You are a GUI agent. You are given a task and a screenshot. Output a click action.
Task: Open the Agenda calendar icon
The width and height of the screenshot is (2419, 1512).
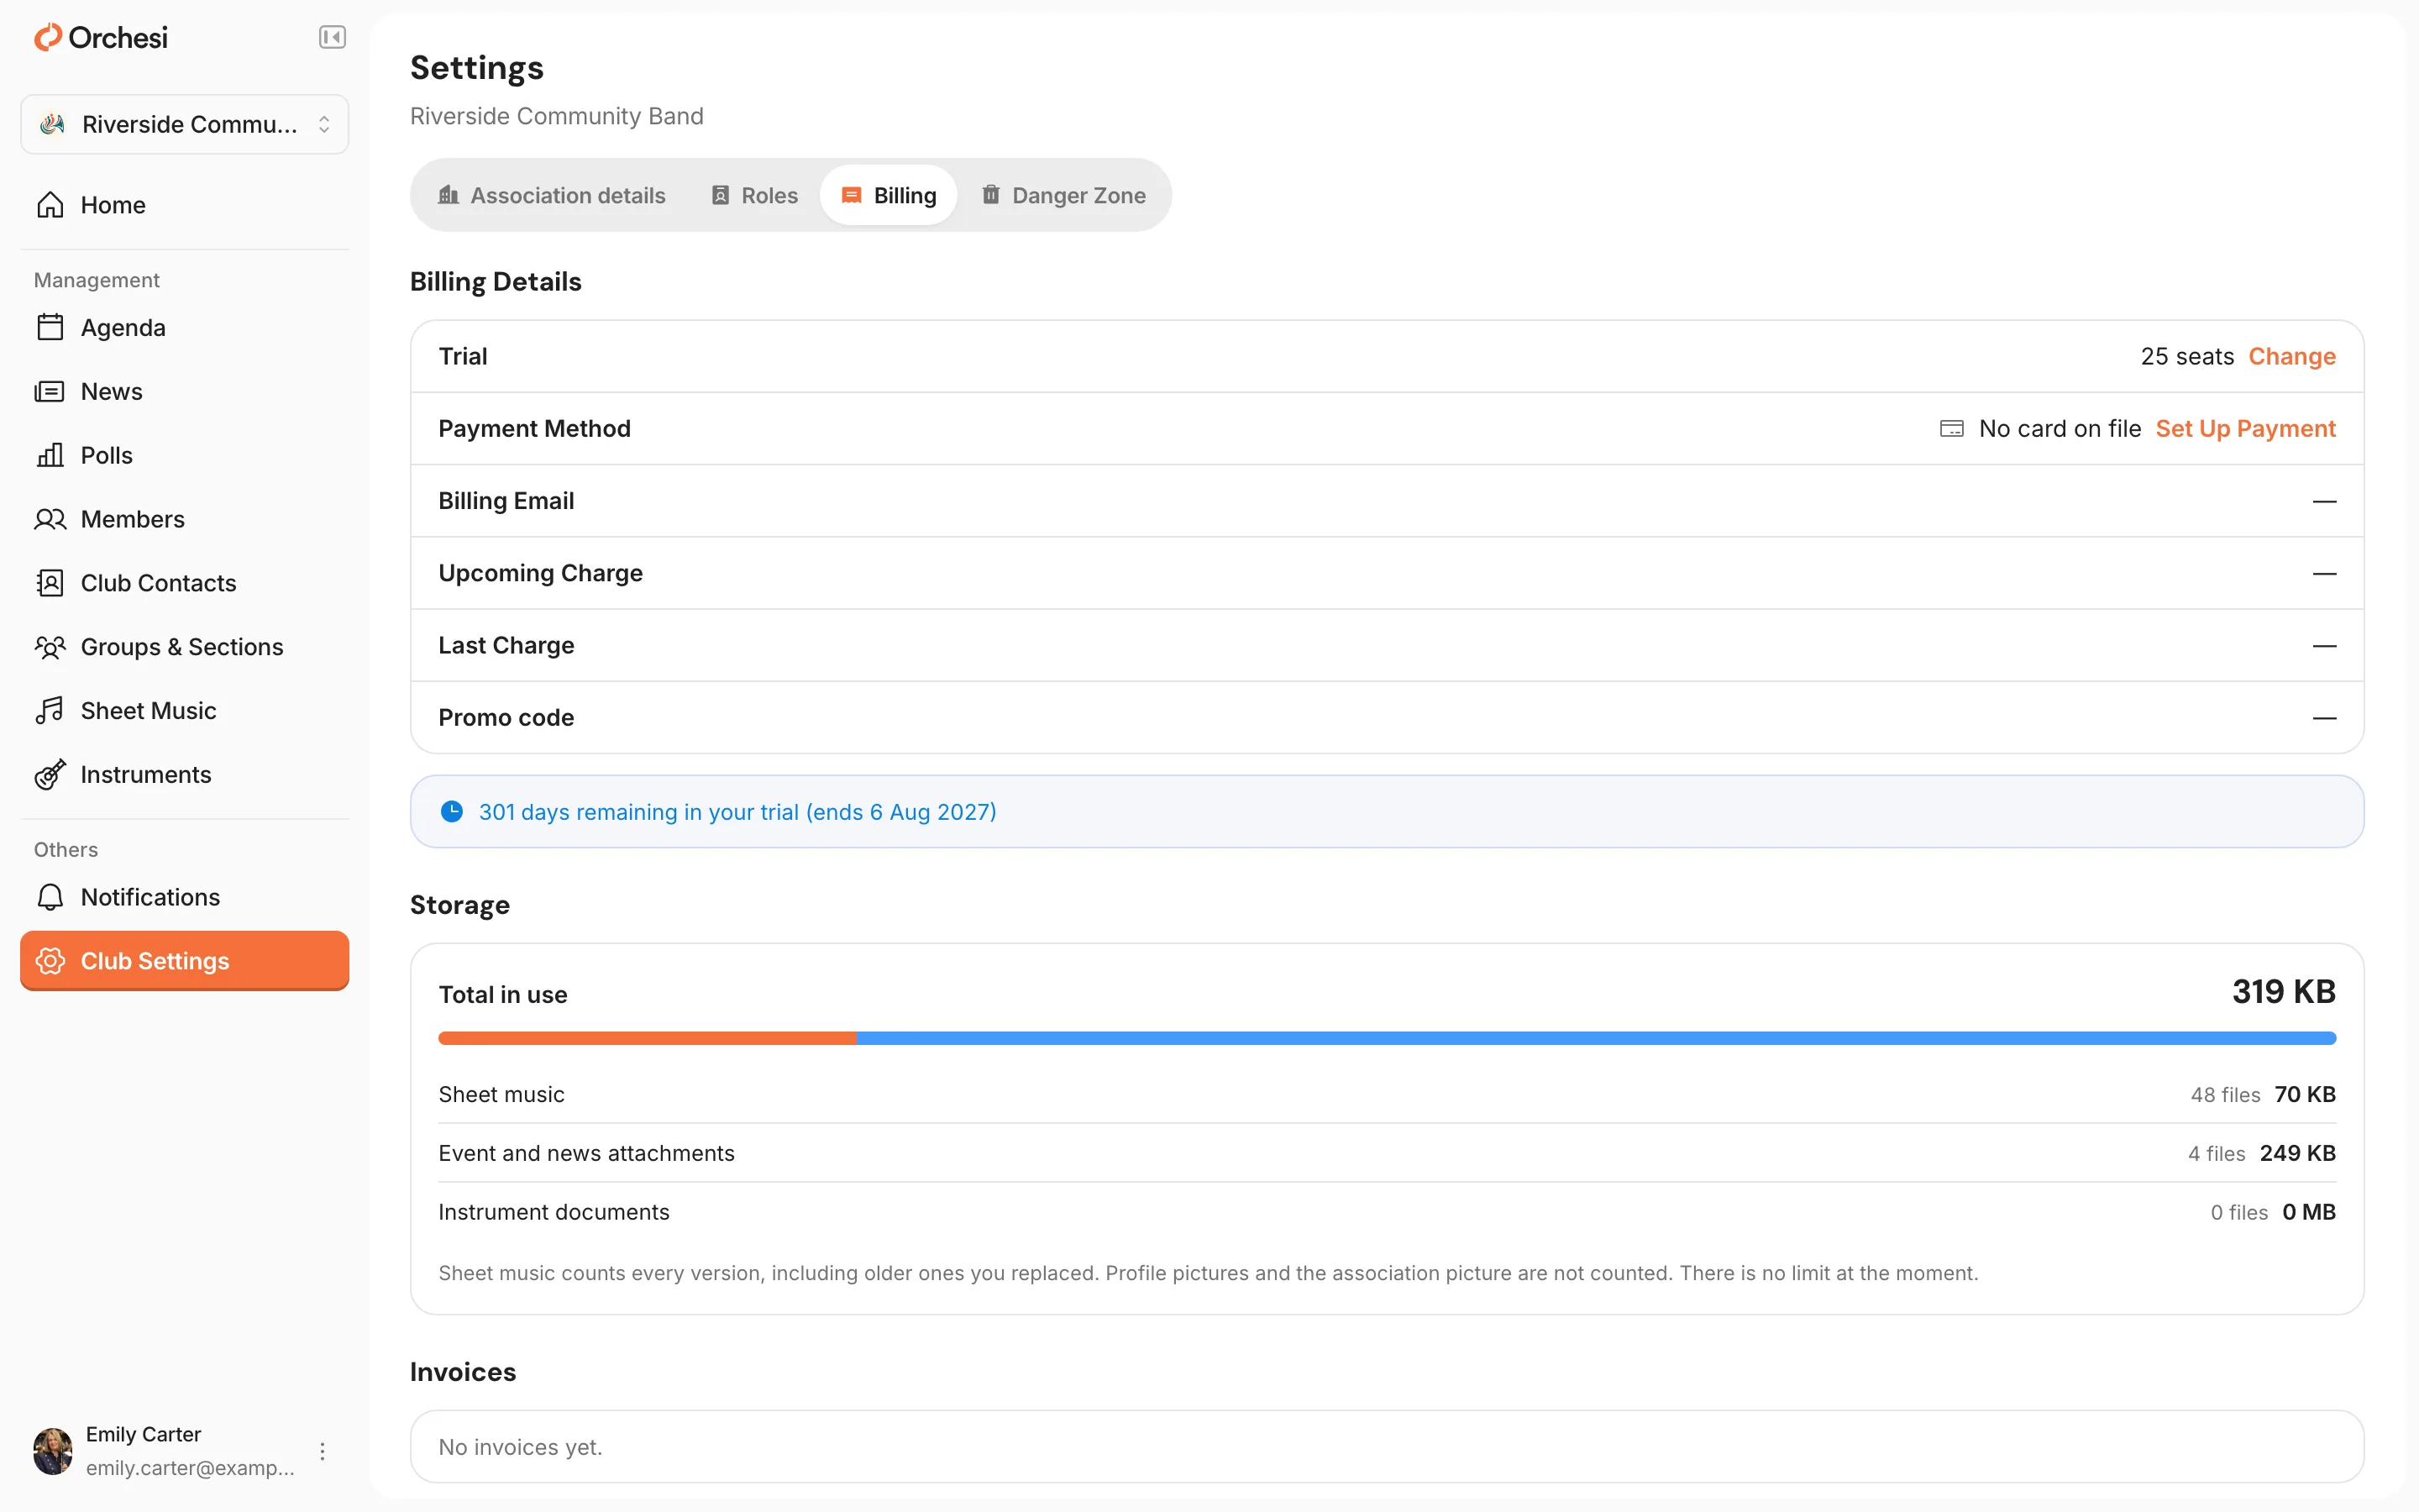pyautogui.click(x=50, y=327)
